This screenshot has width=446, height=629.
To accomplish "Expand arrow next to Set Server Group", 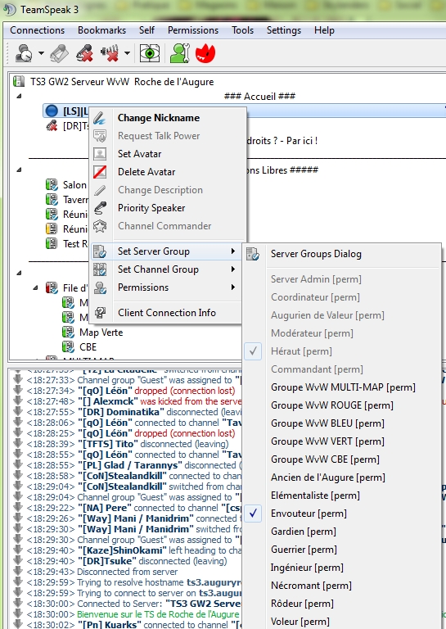I will pos(232,251).
